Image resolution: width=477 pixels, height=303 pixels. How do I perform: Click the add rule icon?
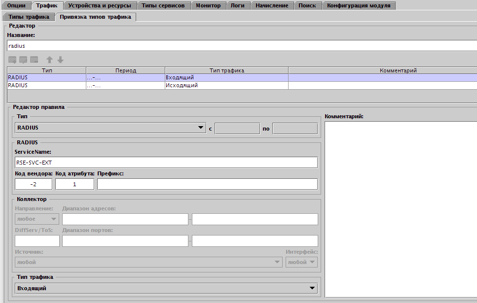[x=12, y=60]
